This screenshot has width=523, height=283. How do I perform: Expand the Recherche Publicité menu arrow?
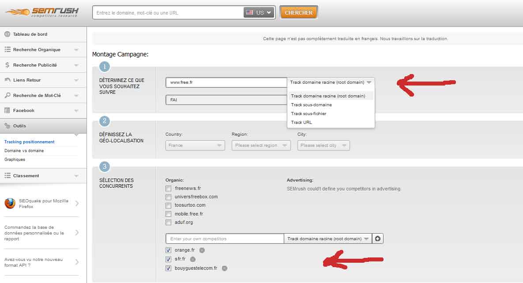76,65
